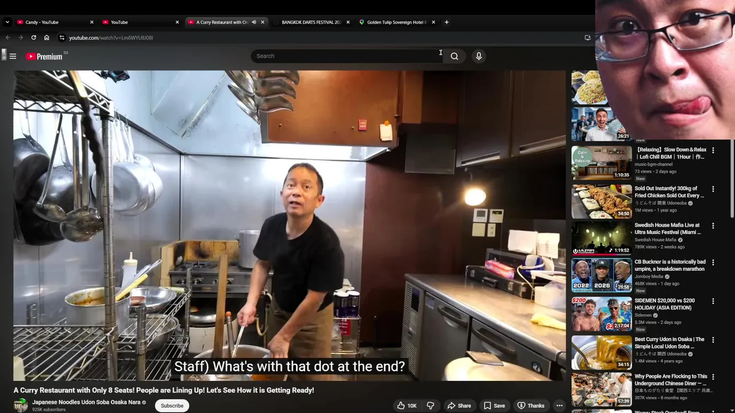Dislike the video
735x413 pixels.
(431, 406)
